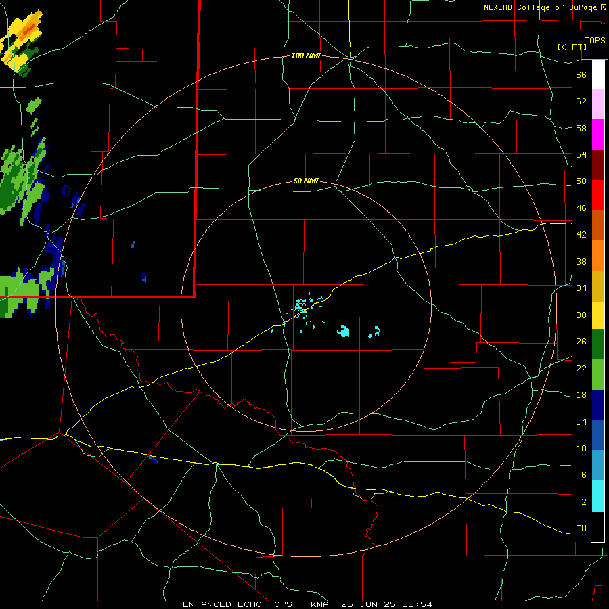Viewport: 609px width, 609px height.
Task: Click the scattered cyan echo cluster on the yellow highway
Action: pyautogui.click(x=303, y=307)
